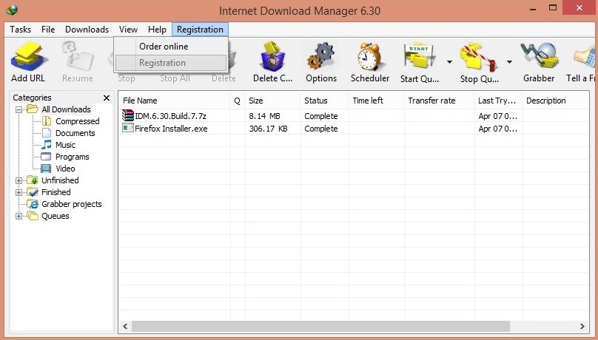Click the Grabber projects folder icon
This screenshot has height=340, width=598.
click(x=33, y=204)
